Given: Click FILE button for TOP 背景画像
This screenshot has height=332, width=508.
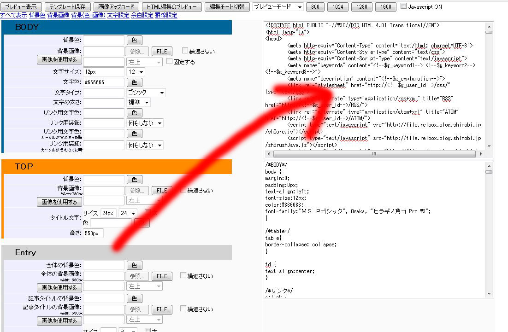Looking at the screenshot, I should point(162,191).
